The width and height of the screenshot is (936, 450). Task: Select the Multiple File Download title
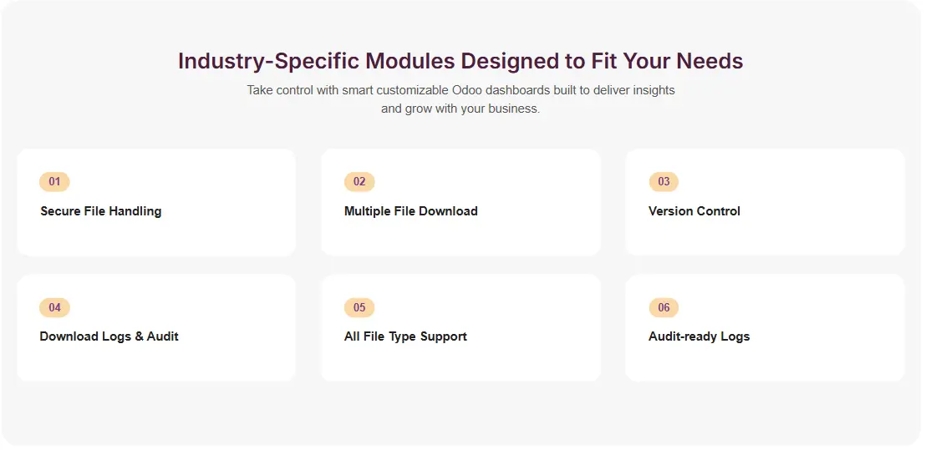(x=411, y=211)
